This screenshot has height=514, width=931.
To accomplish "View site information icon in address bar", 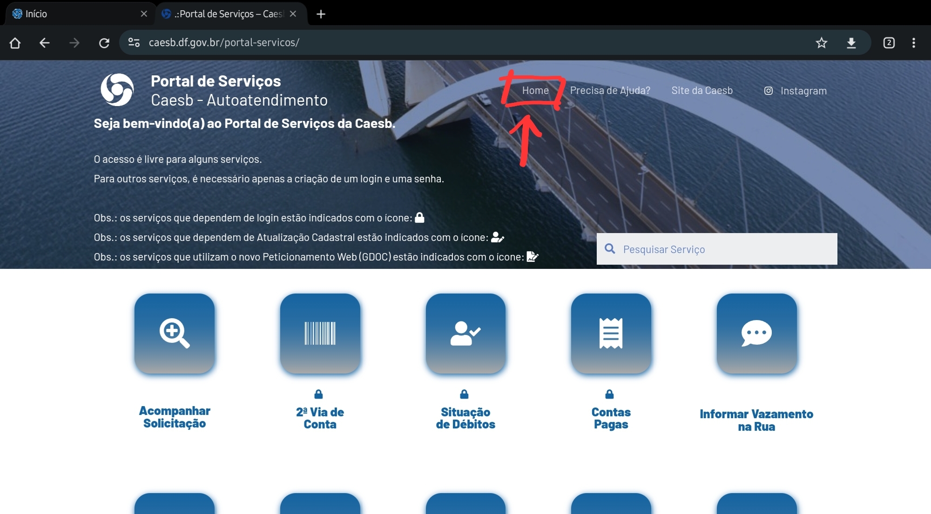I will (x=134, y=42).
